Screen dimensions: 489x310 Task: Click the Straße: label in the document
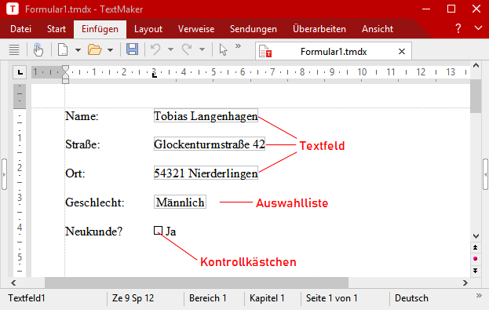(x=82, y=144)
